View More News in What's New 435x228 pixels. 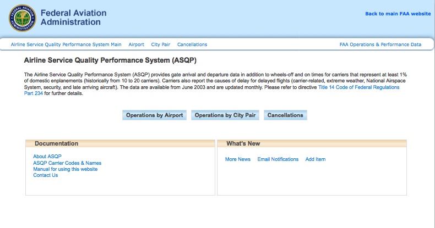click(x=238, y=159)
